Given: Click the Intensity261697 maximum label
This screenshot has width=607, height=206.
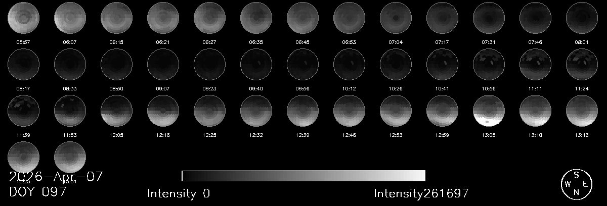Looking at the screenshot, I should tap(421, 193).
